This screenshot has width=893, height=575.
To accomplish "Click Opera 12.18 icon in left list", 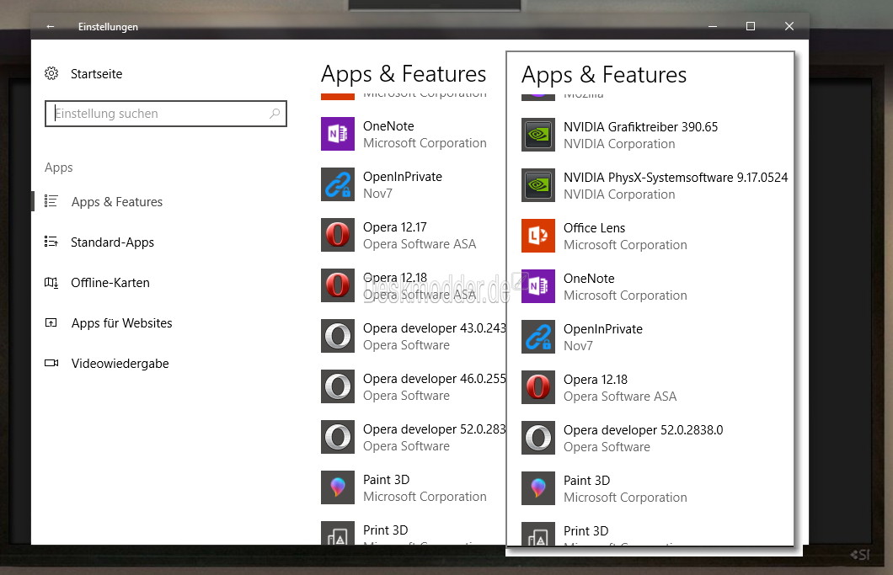I will tap(338, 285).
